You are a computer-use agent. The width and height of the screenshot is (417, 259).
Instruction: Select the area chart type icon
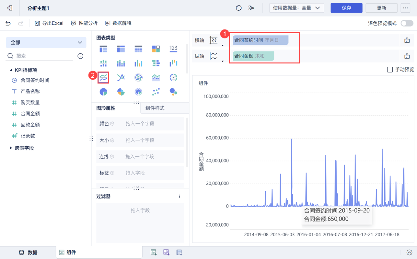coord(156,77)
